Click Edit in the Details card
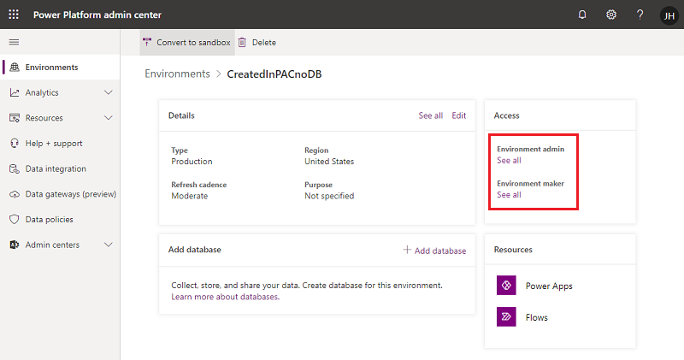The image size is (684, 360). 459,115
